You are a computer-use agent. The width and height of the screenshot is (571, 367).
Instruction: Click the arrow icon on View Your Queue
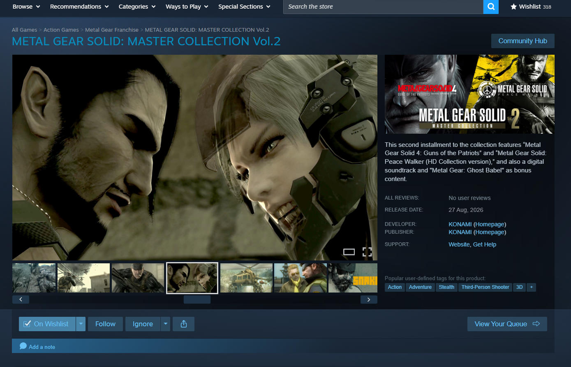pyautogui.click(x=536, y=324)
